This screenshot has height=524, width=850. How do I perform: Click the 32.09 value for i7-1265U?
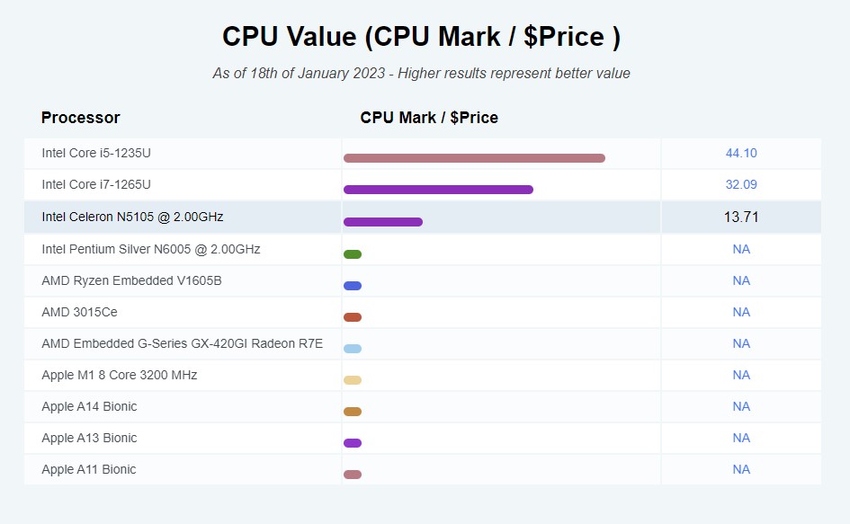[x=741, y=185]
